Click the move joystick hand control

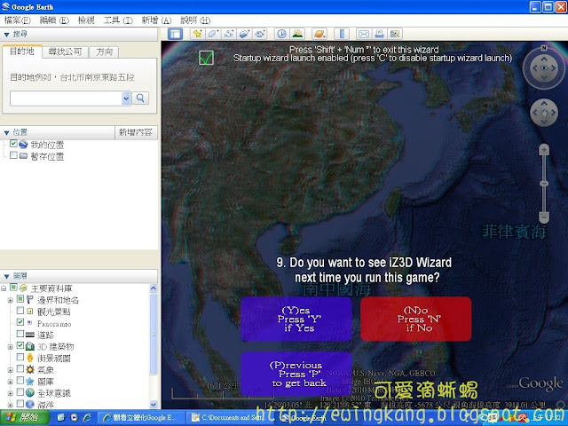pos(544,113)
